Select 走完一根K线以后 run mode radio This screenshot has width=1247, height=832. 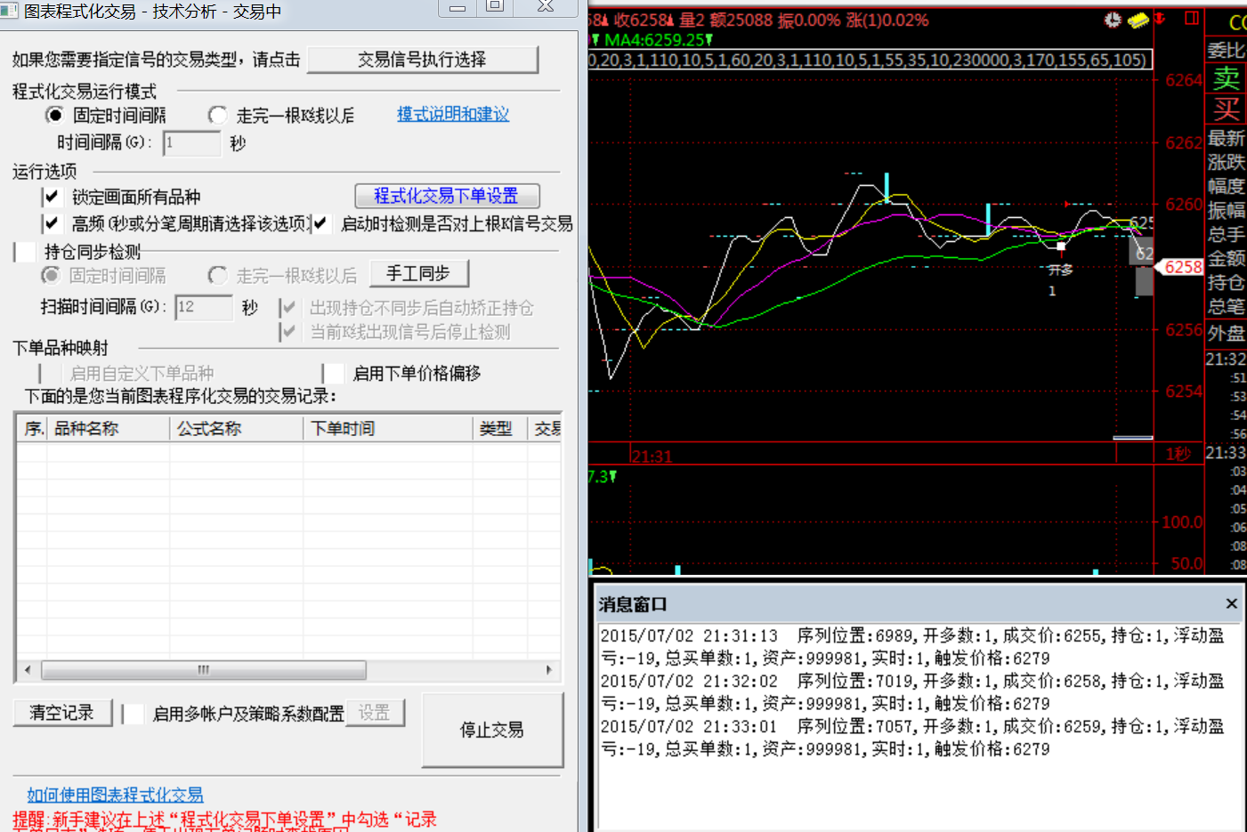click(217, 115)
